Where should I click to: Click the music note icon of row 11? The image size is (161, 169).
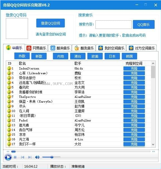point(9,116)
